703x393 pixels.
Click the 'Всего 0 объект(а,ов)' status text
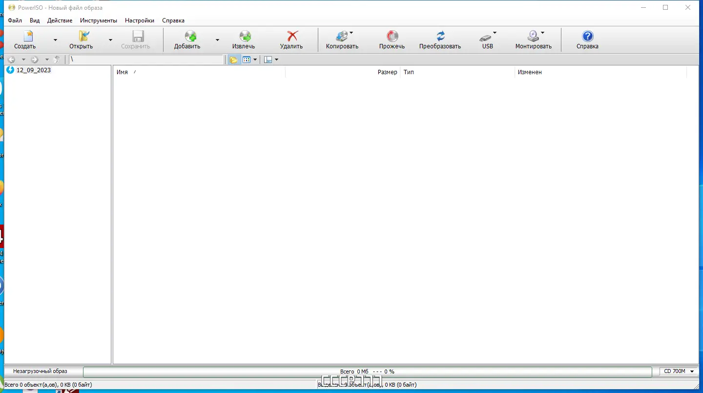tap(48, 385)
